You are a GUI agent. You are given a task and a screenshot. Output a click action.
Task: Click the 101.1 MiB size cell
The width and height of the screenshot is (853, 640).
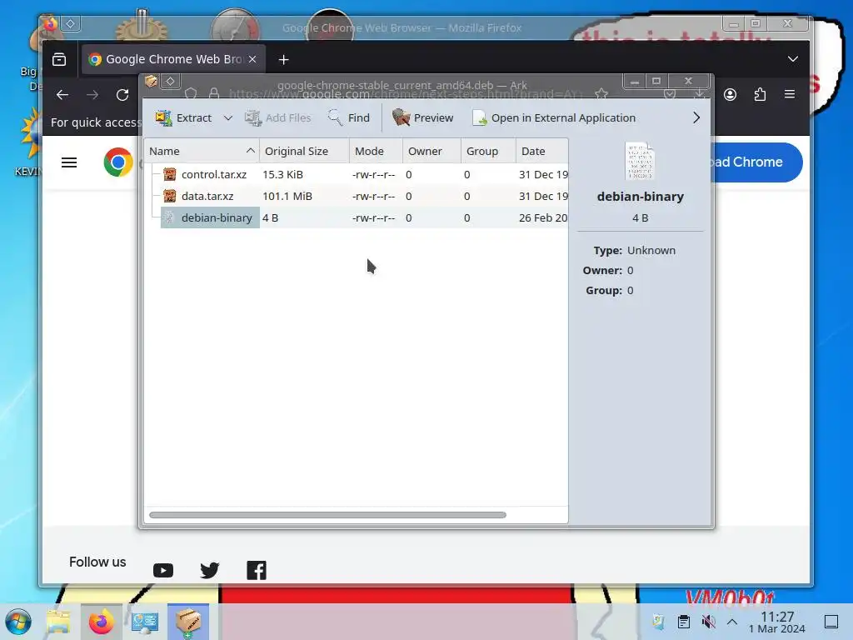pos(287,196)
